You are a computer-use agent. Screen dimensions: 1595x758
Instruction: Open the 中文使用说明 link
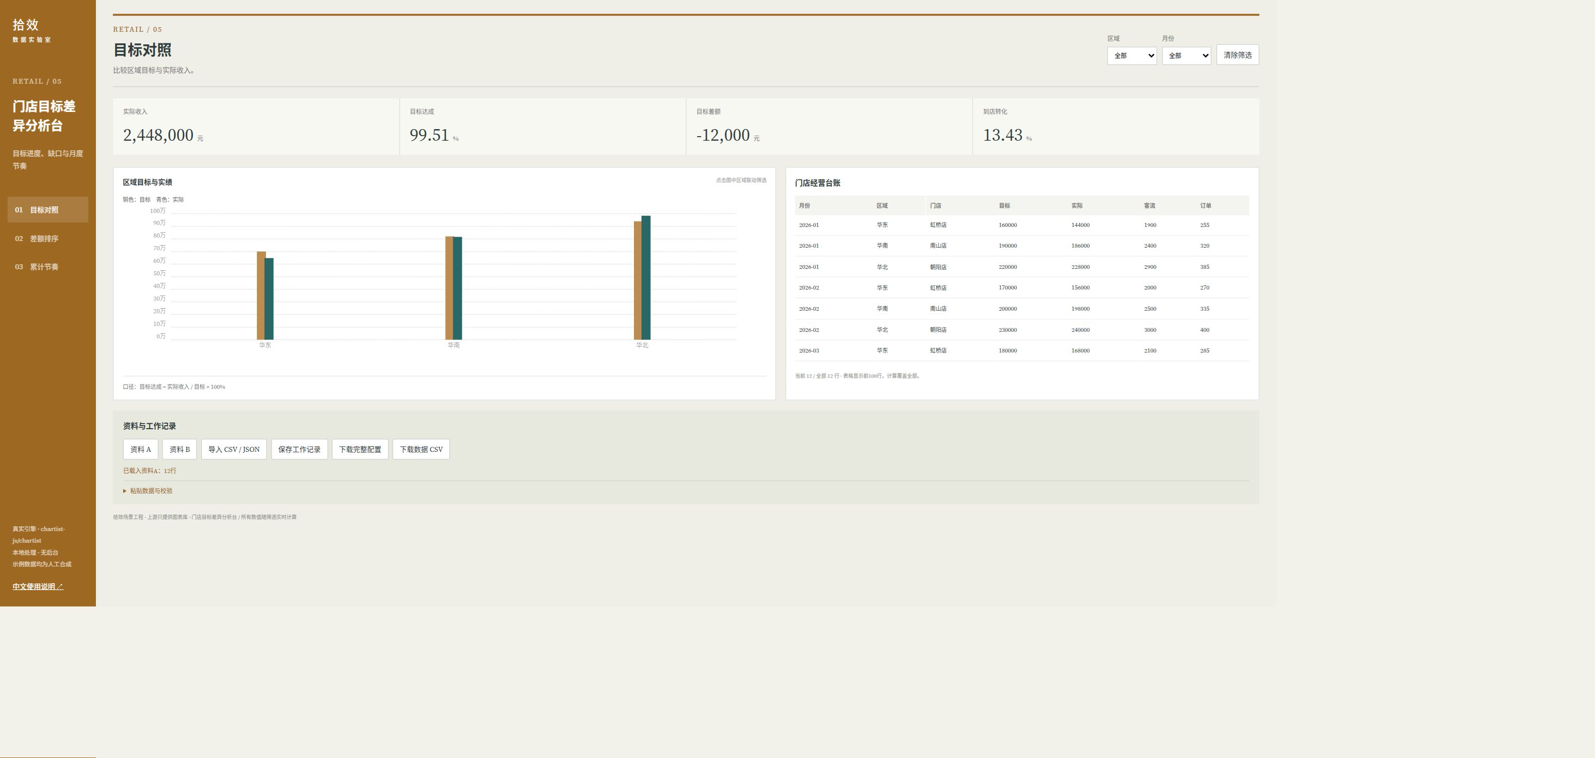coord(38,587)
